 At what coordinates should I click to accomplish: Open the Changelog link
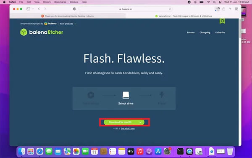[205, 32]
